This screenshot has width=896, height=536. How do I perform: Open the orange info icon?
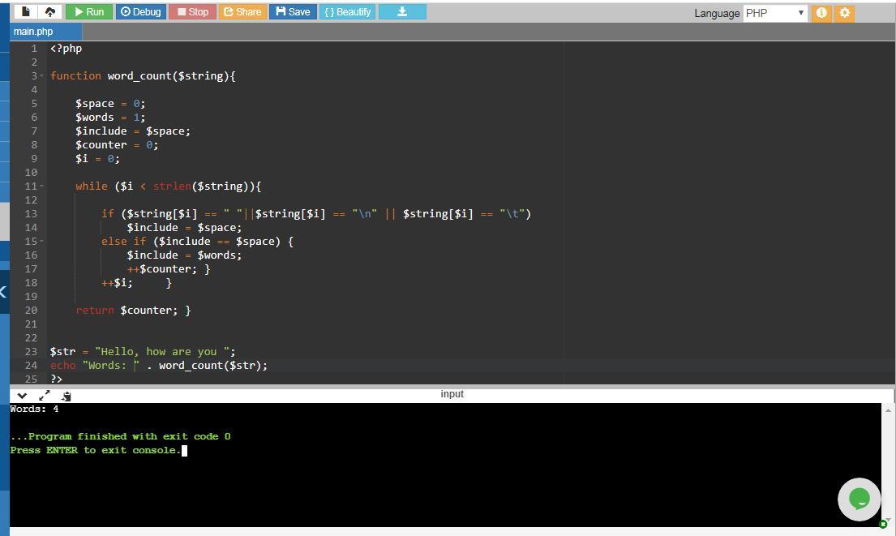point(821,13)
